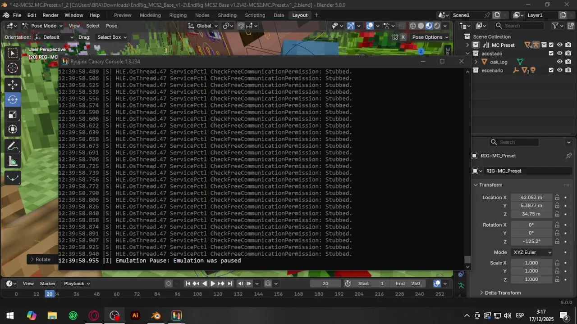Open Edit menu

pos(32,15)
